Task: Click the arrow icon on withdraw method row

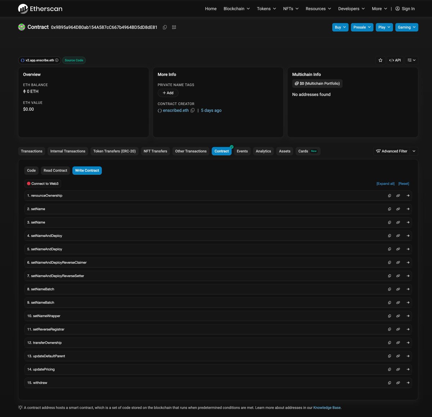Action: [408, 382]
